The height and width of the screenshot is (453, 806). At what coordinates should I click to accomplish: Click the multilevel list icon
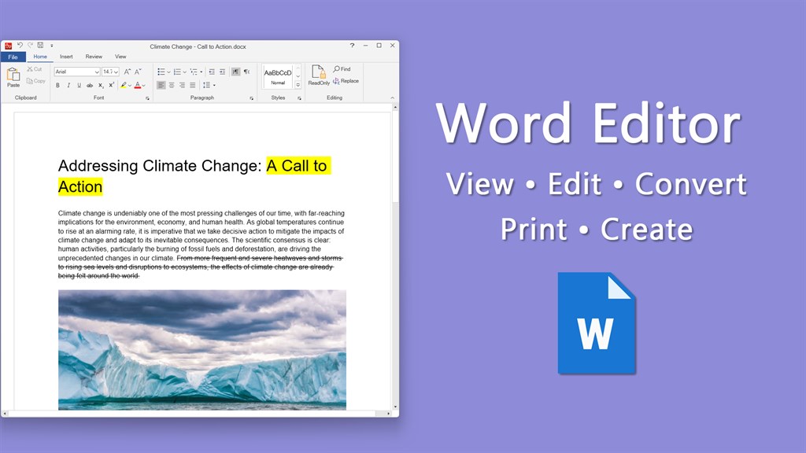click(194, 72)
